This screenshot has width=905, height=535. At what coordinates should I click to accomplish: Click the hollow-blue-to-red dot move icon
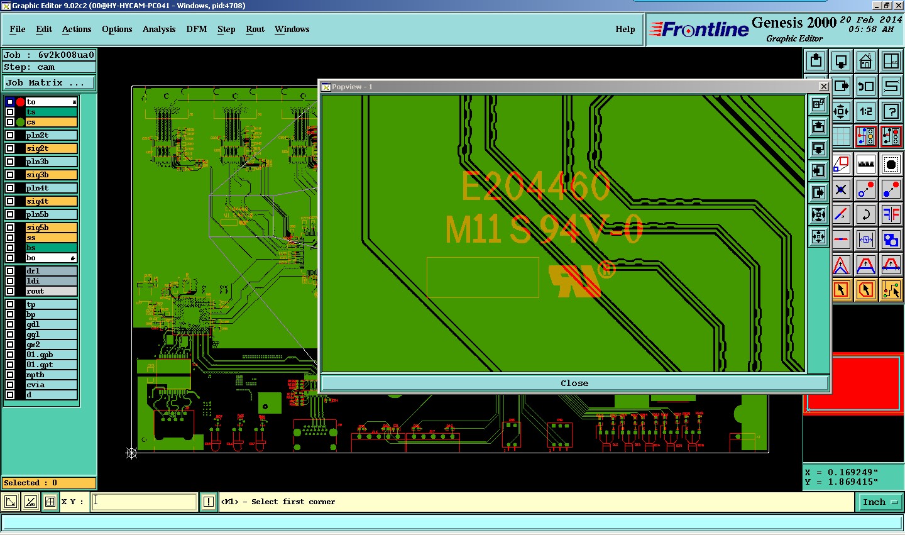click(866, 189)
